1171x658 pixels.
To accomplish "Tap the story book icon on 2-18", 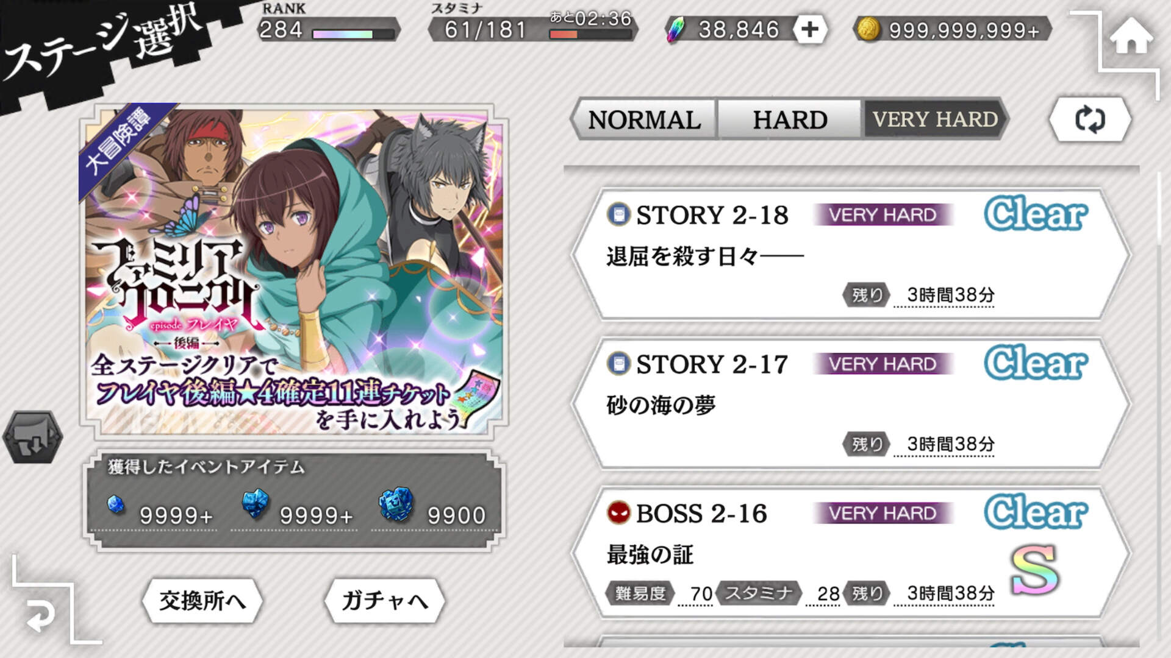I will pos(618,214).
